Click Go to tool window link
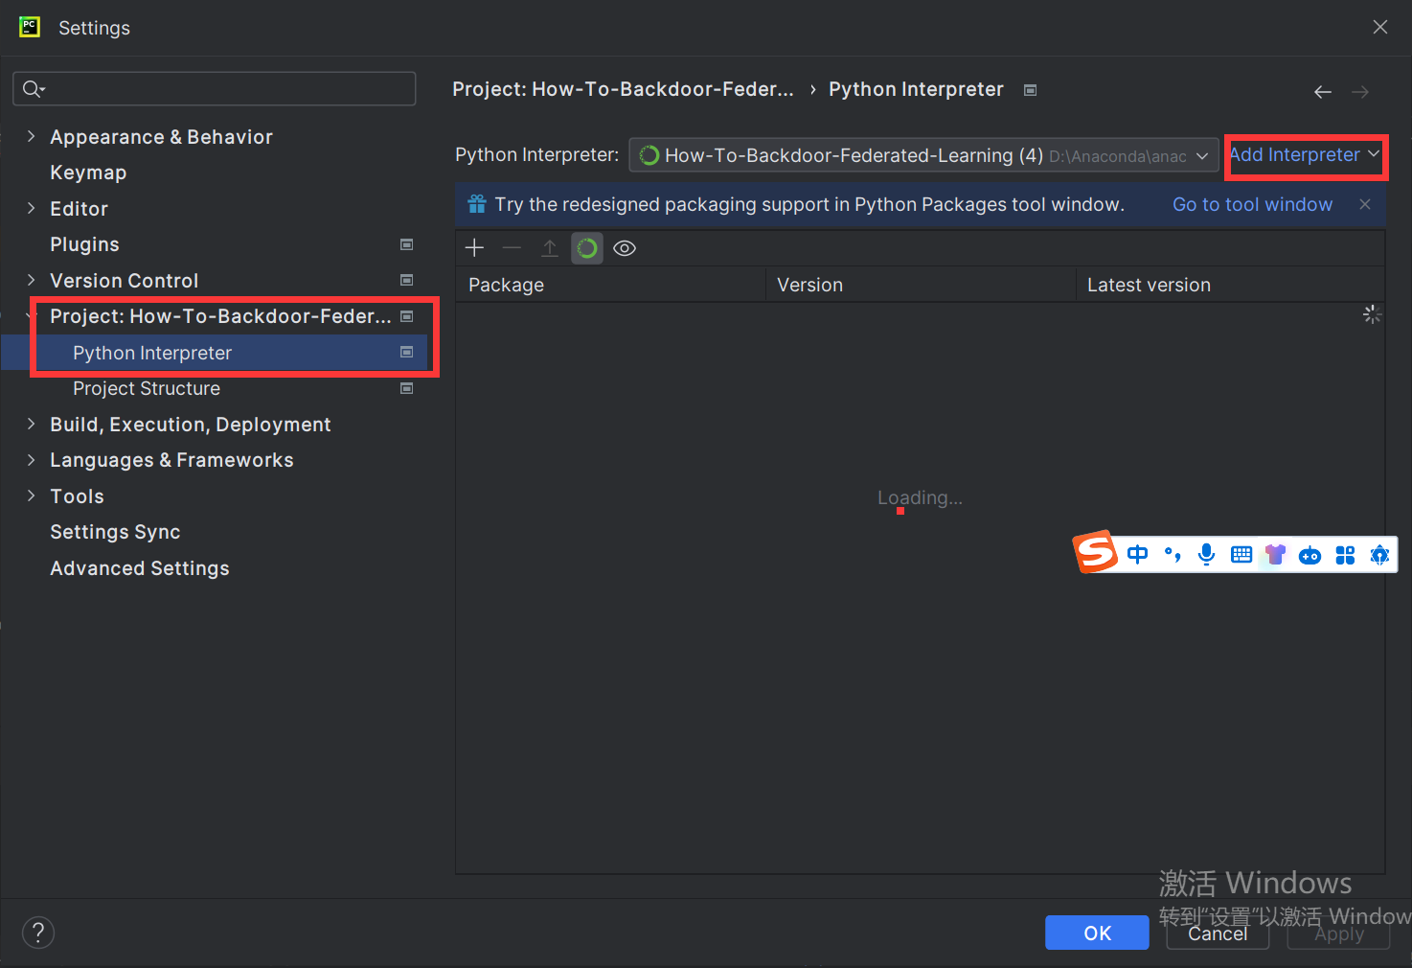Viewport: 1412px width, 968px height. click(1252, 204)
